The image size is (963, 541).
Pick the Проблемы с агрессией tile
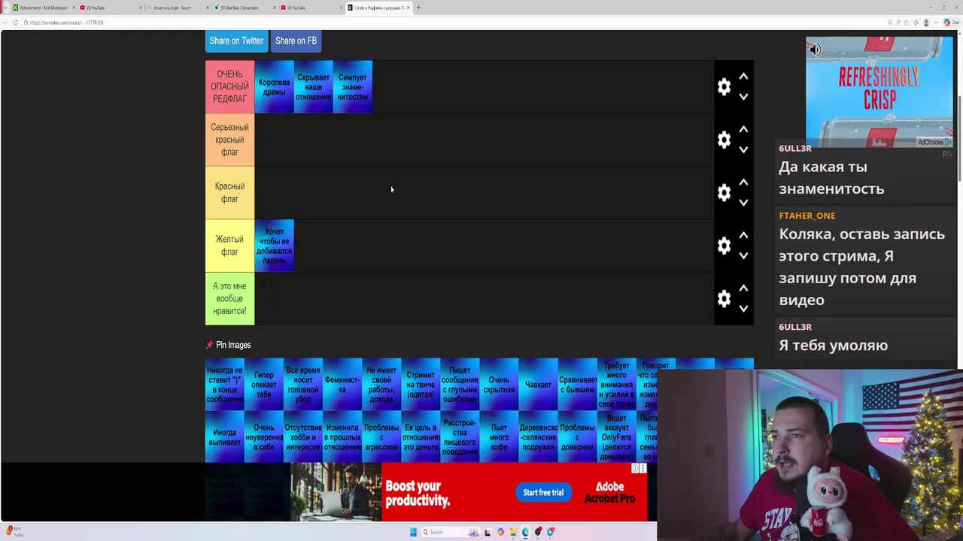pos(381,437)
